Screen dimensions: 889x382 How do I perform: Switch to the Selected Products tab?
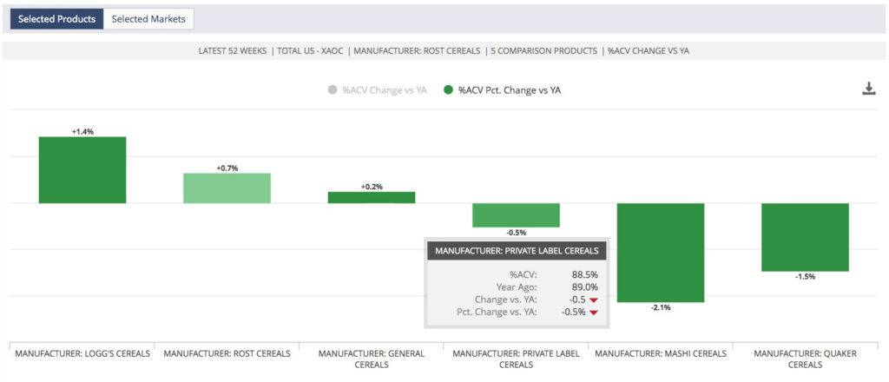point(56,19)
